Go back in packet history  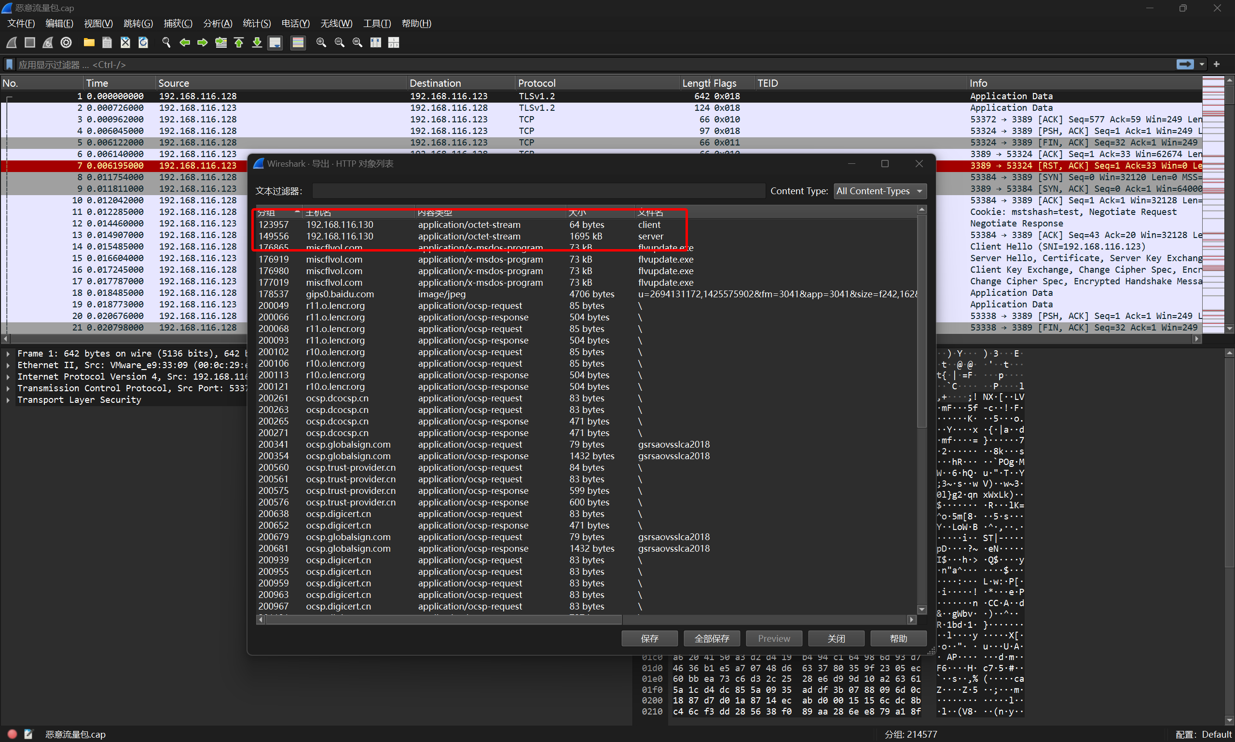click(184, 42)
